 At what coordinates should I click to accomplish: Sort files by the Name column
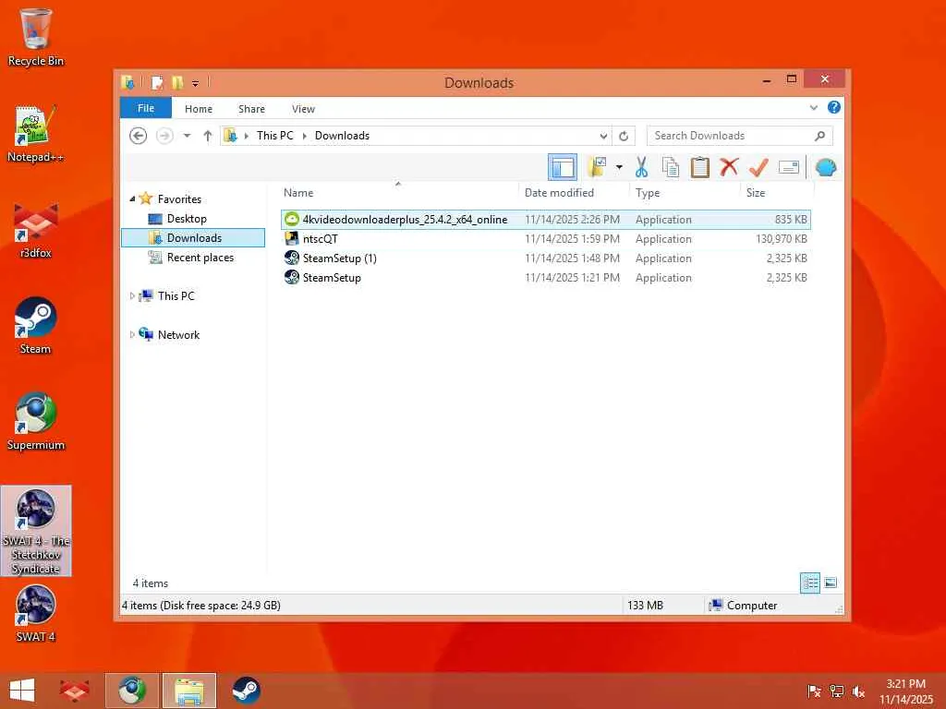point(398,193)
